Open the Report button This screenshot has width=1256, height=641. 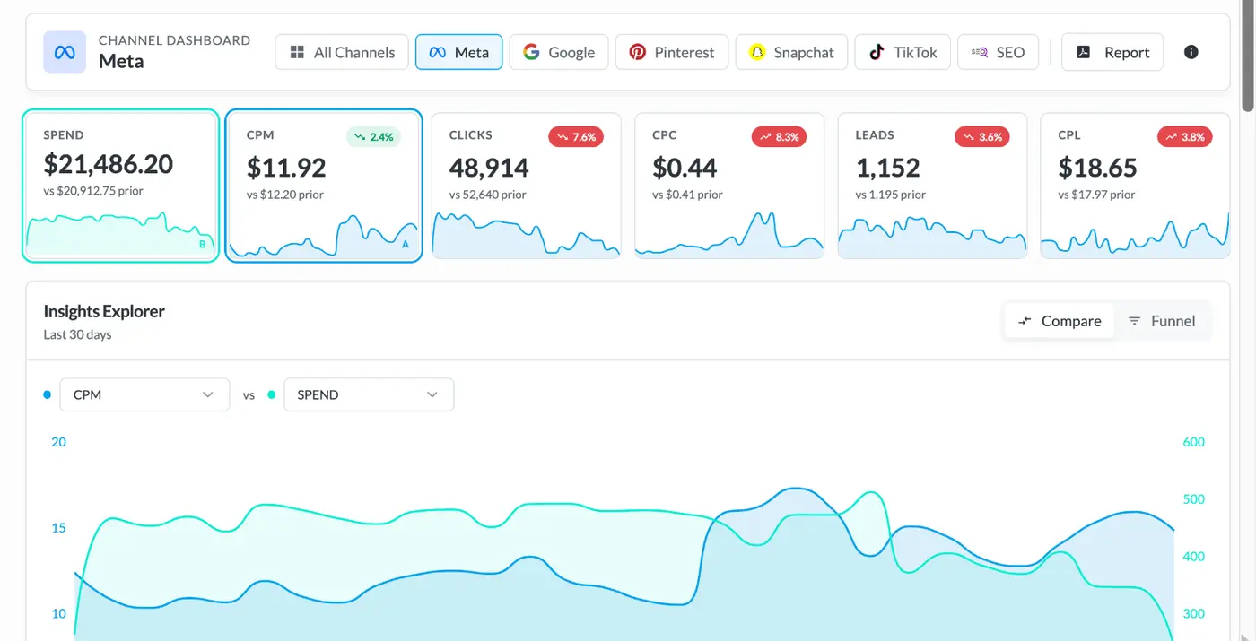coord(1112,52)
